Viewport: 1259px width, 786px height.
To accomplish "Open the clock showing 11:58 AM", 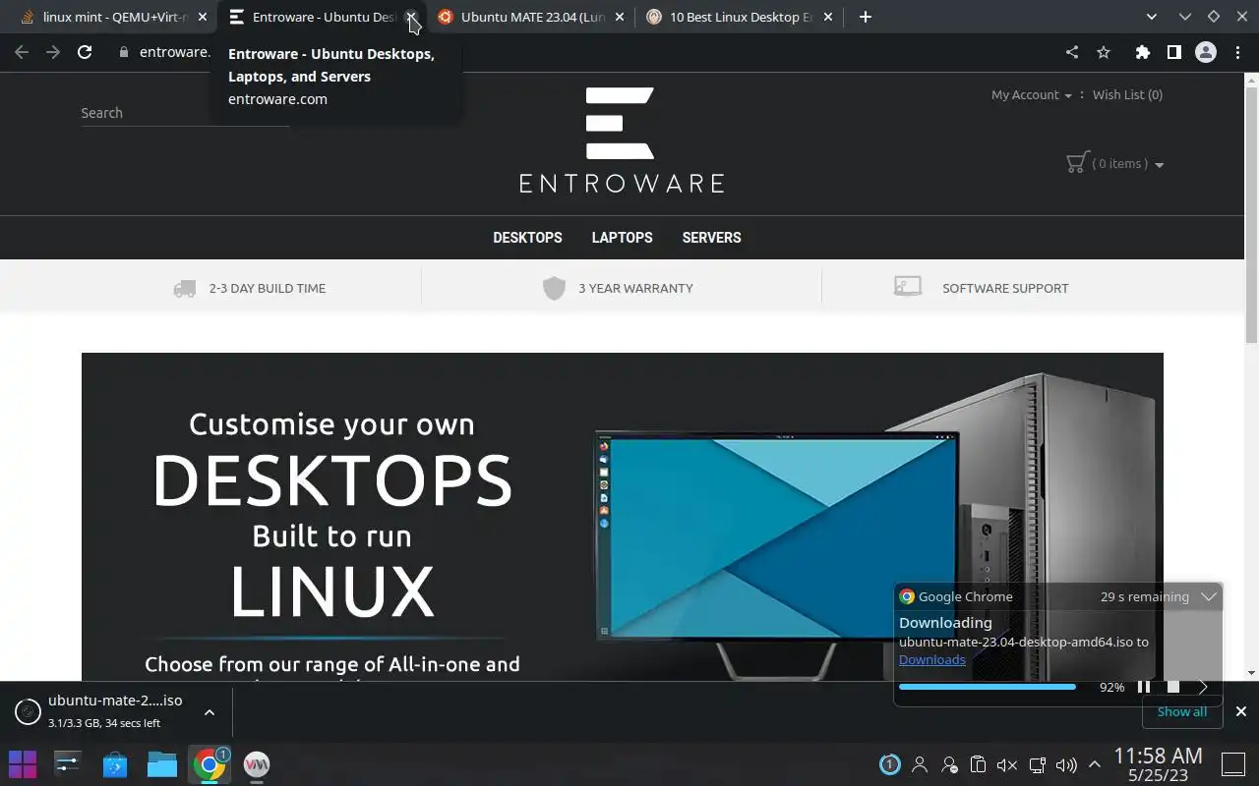I will (1158, 764).
